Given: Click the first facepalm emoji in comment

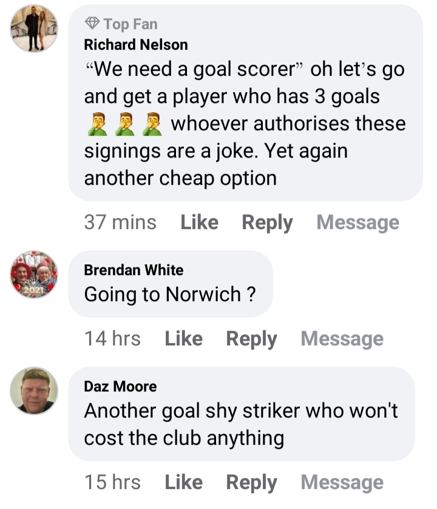Looking at the screenshot, I should [x=97, y=124].
